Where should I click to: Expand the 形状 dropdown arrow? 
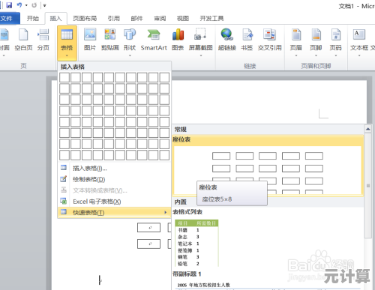(130, 55)
